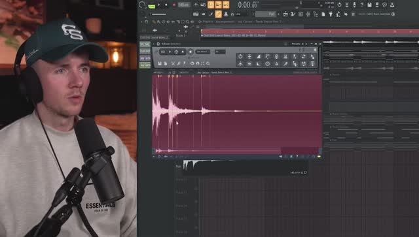Toggle the third orange loop recording button

tap(226, 5)
